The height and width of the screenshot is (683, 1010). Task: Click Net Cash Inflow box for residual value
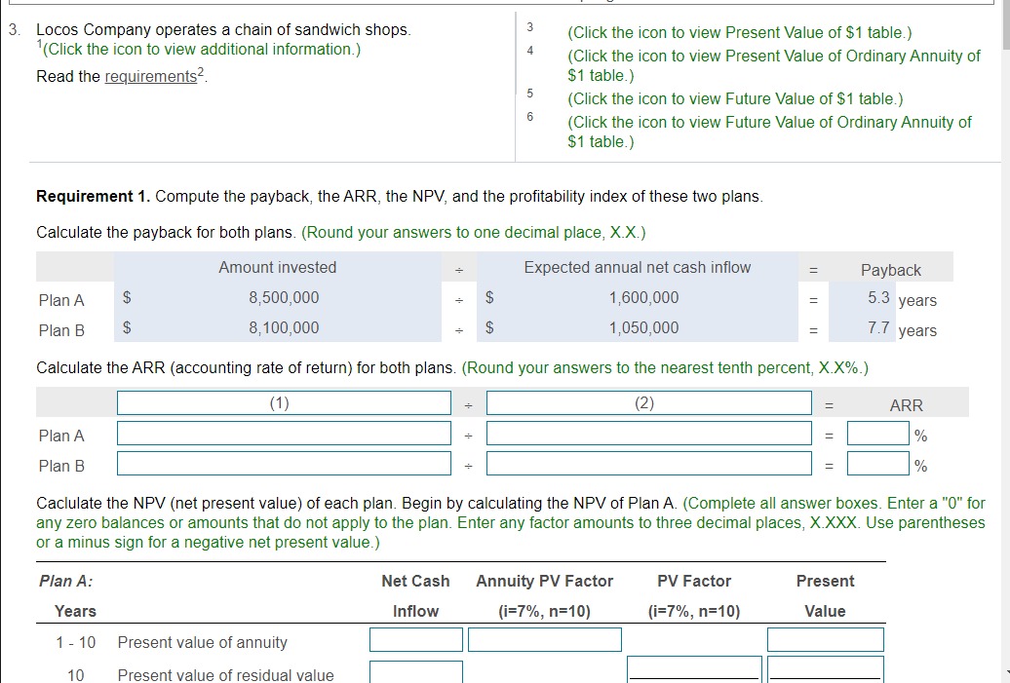tap(415, 671)
